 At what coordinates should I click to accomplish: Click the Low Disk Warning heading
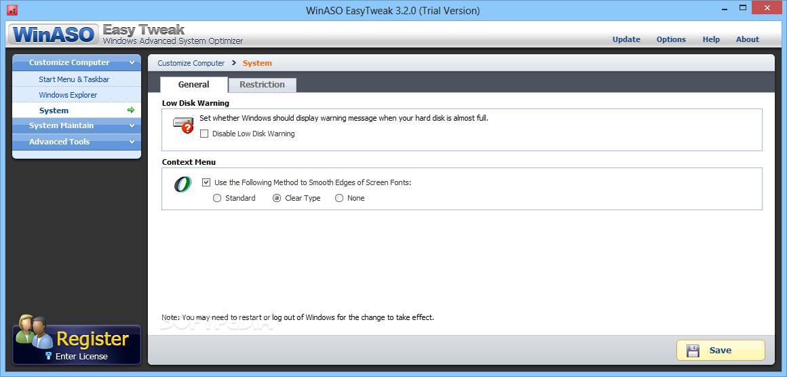196,103
